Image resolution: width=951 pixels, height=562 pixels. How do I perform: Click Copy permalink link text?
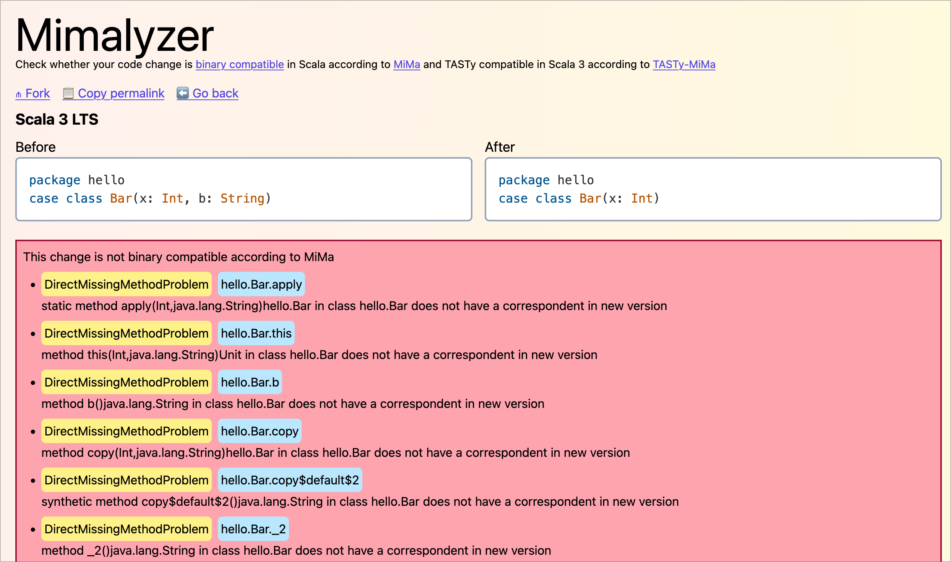coord(121,93)
